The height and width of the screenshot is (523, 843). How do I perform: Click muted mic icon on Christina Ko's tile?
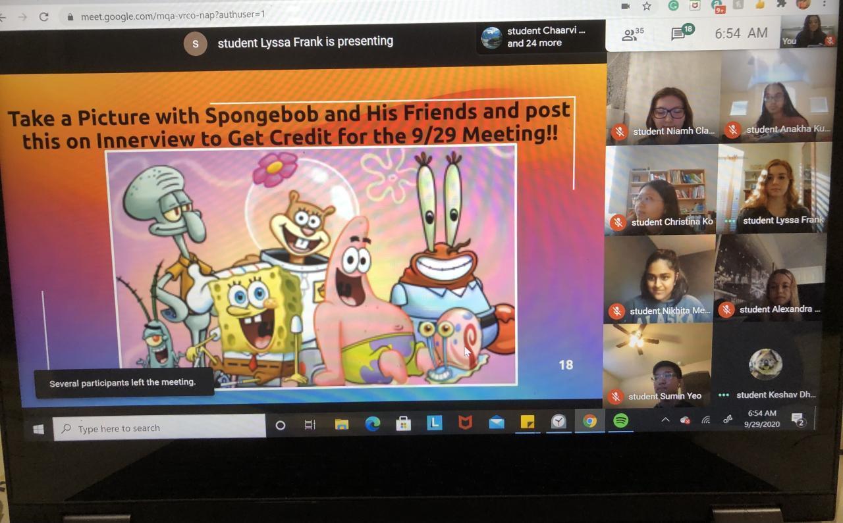point(618,222)
